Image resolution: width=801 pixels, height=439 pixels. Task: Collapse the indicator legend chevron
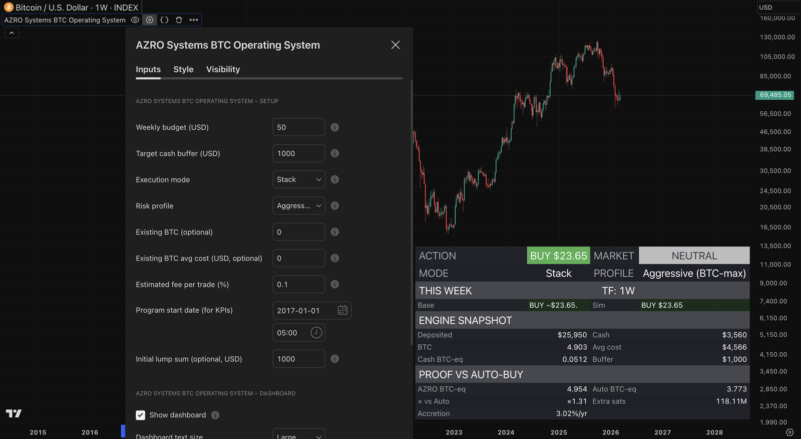(12, 33)
